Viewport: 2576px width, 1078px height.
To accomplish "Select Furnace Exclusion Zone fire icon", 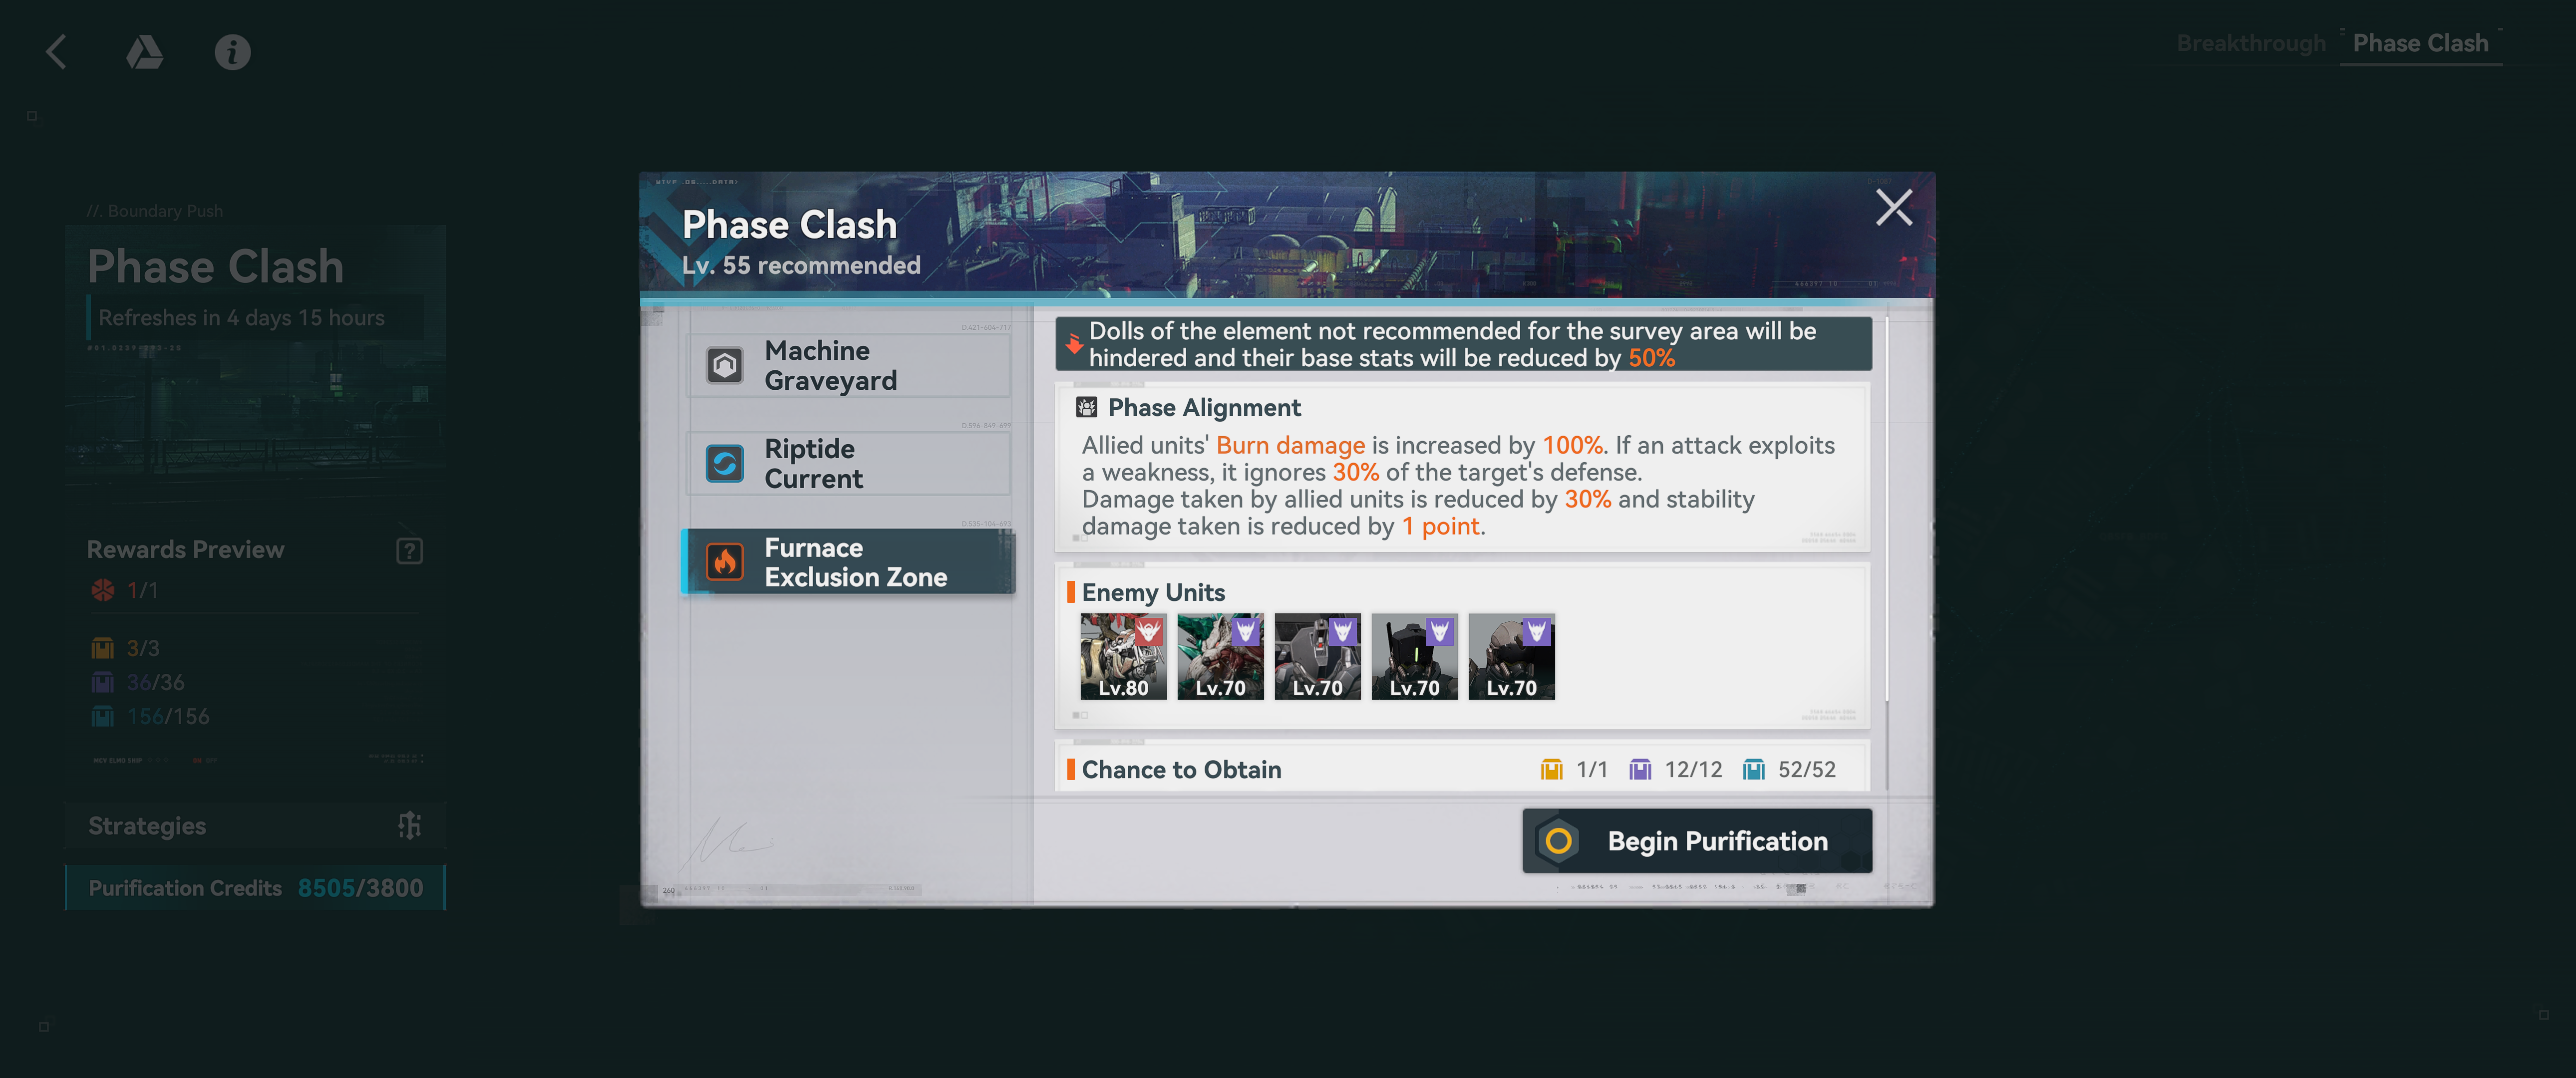I will [x=725, y=562].
